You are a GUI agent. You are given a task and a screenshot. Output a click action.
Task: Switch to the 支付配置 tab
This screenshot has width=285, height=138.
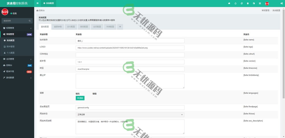pyautogui.click(x=71, y=27)
